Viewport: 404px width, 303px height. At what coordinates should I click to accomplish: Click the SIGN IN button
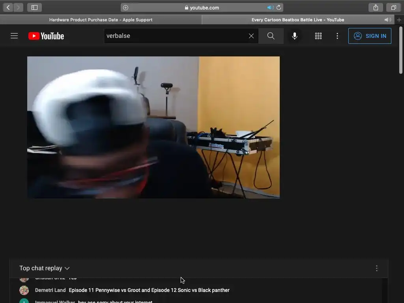[x=370, y=36]
